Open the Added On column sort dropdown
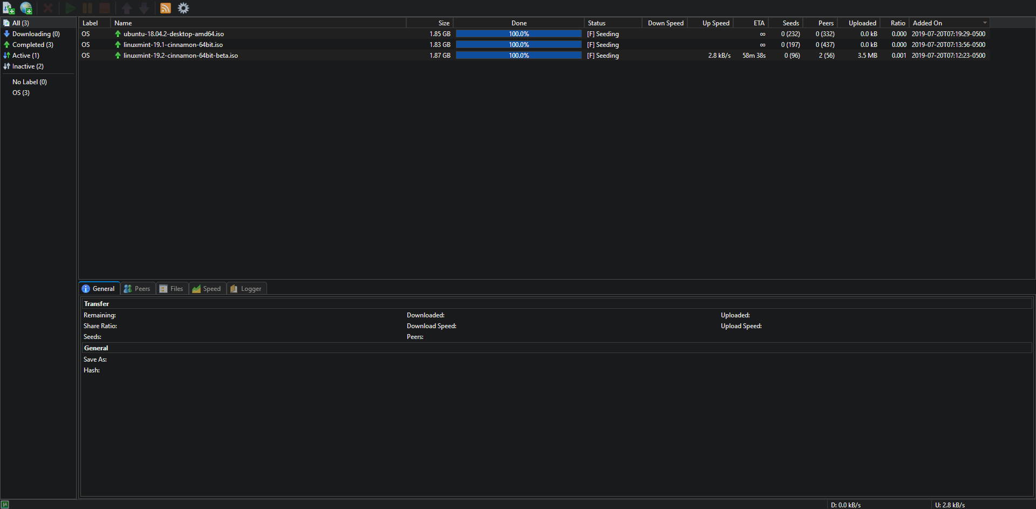Image resolution: width=1036 pixels, height=509 pixels. click(985, 23)
